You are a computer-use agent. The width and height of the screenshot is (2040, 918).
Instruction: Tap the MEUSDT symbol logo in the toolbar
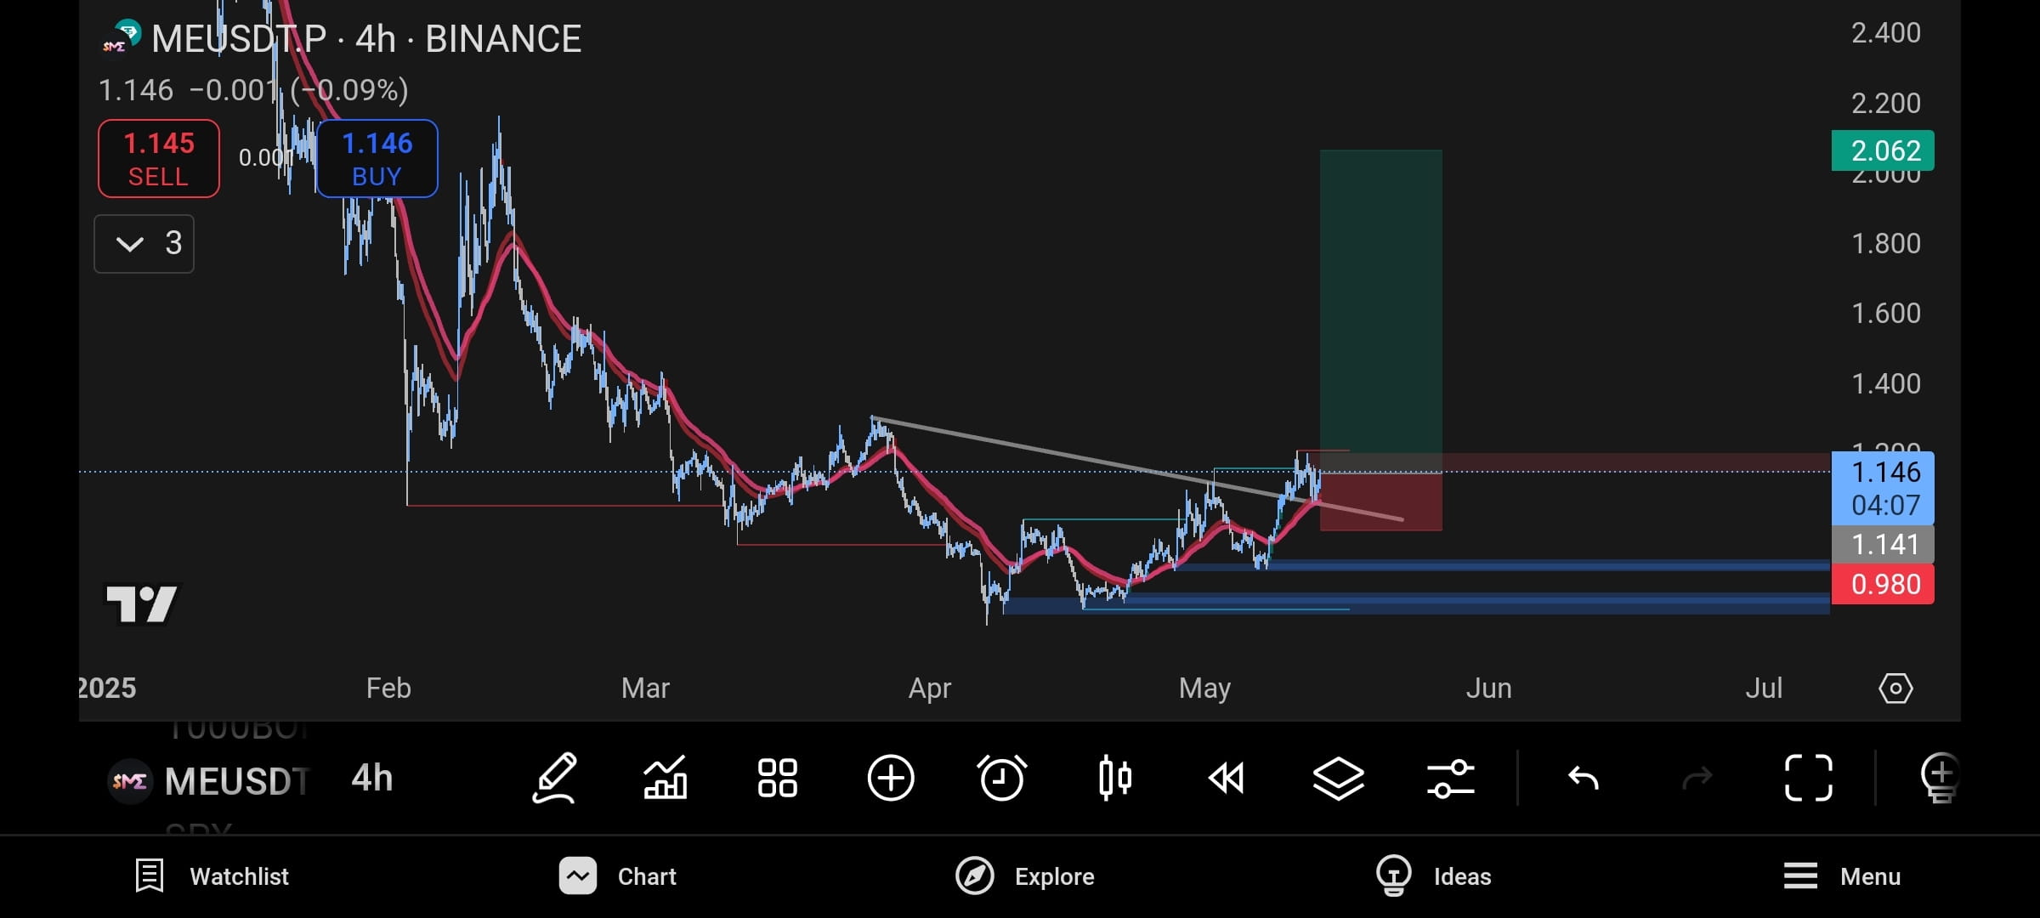click(130, 780)
